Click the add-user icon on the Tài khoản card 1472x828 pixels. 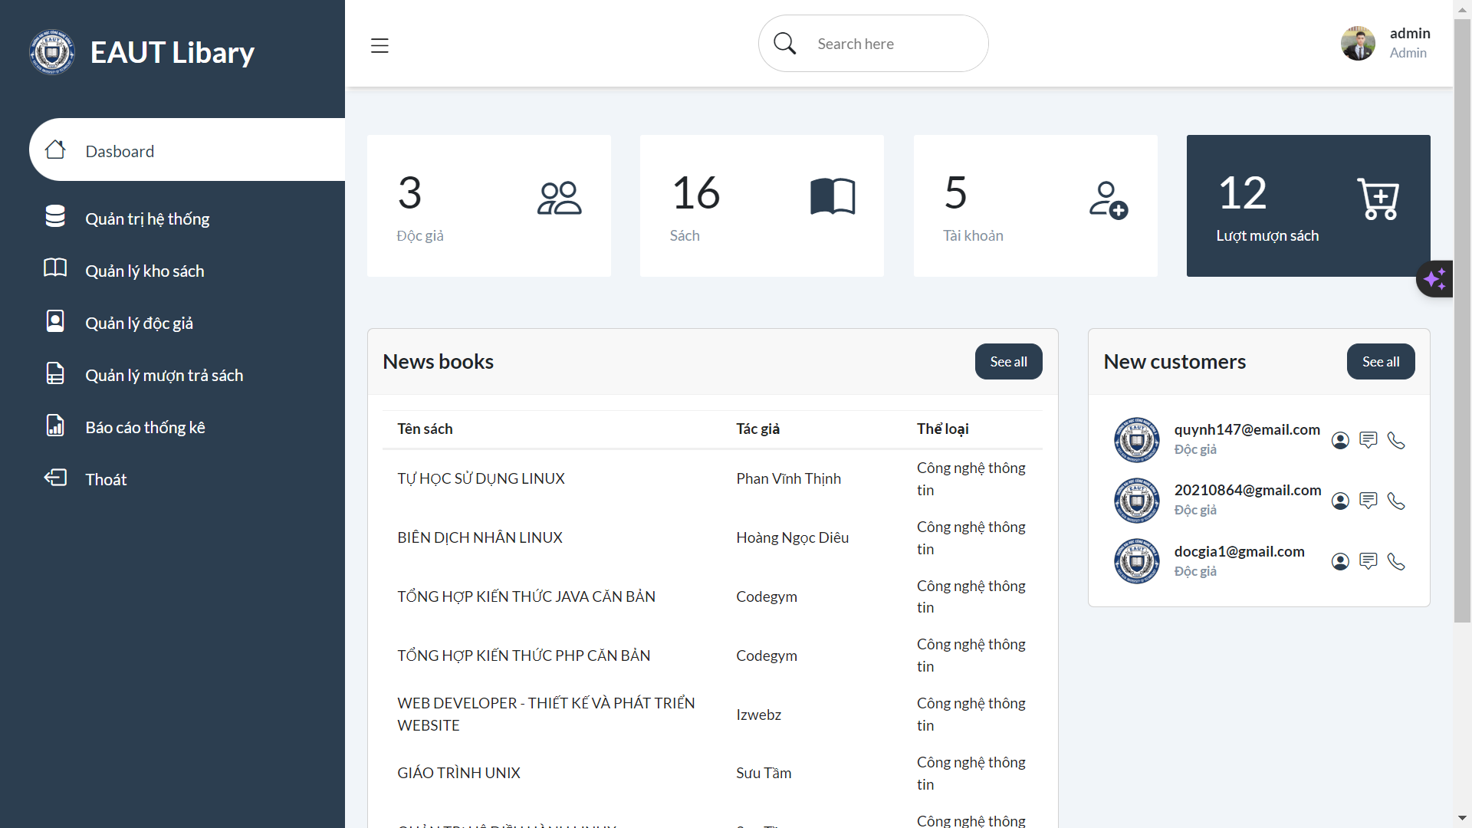[x=1109, y=200]
